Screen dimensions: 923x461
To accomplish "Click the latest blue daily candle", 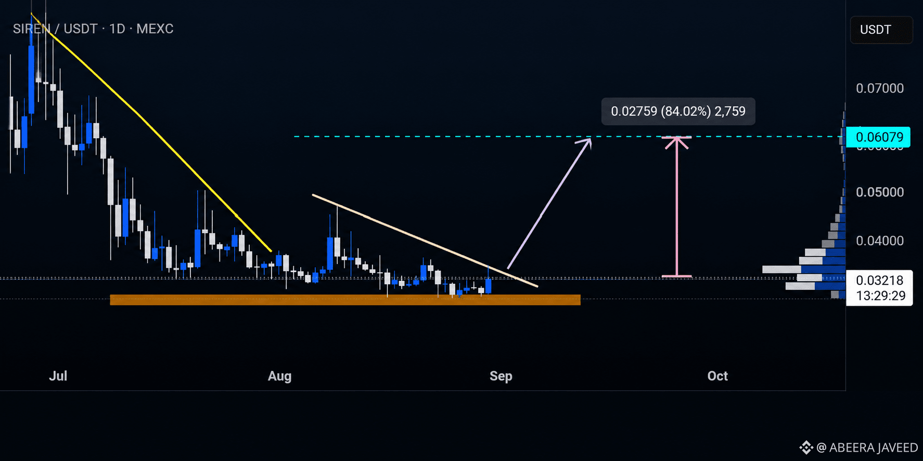I will tap(488, 286).
